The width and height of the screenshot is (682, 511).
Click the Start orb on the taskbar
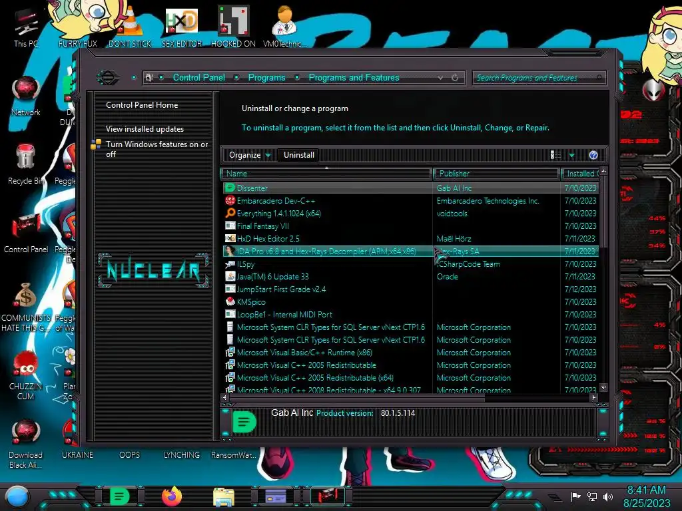(x=17, y=497)
